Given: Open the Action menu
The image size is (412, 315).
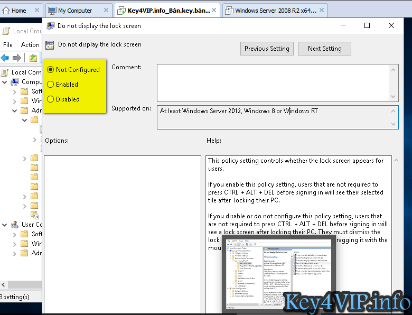Looking at the screenshot, I should (30, 45).
